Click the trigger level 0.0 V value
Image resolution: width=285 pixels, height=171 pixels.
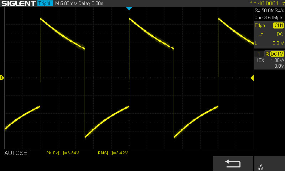tap(278, 43)
